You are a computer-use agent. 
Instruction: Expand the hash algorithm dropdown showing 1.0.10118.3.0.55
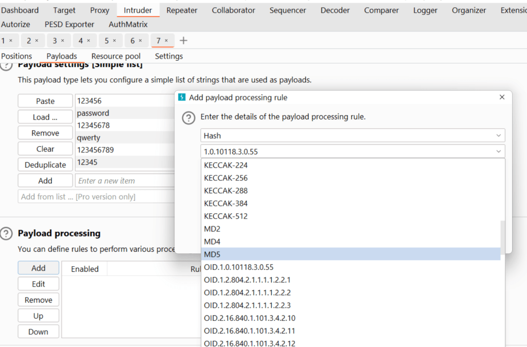[x=353, y=151]
